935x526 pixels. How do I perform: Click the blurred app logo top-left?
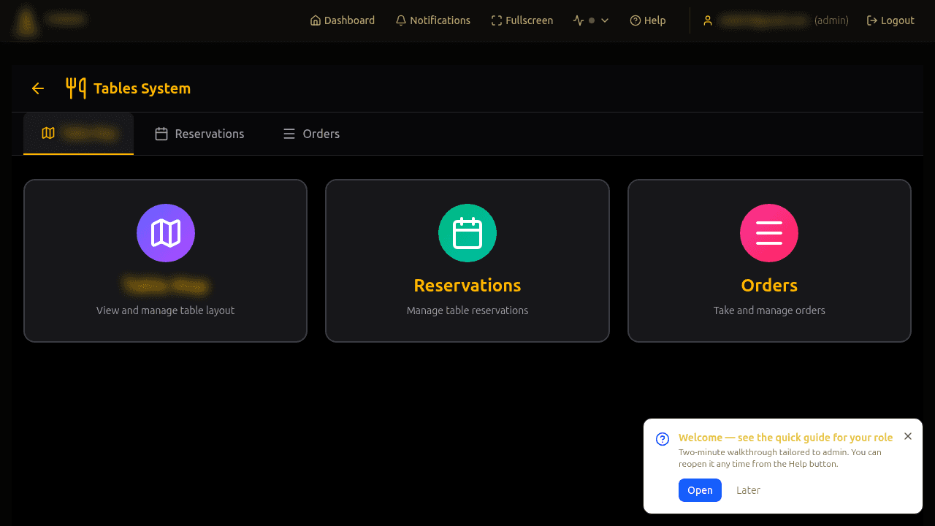26,21
